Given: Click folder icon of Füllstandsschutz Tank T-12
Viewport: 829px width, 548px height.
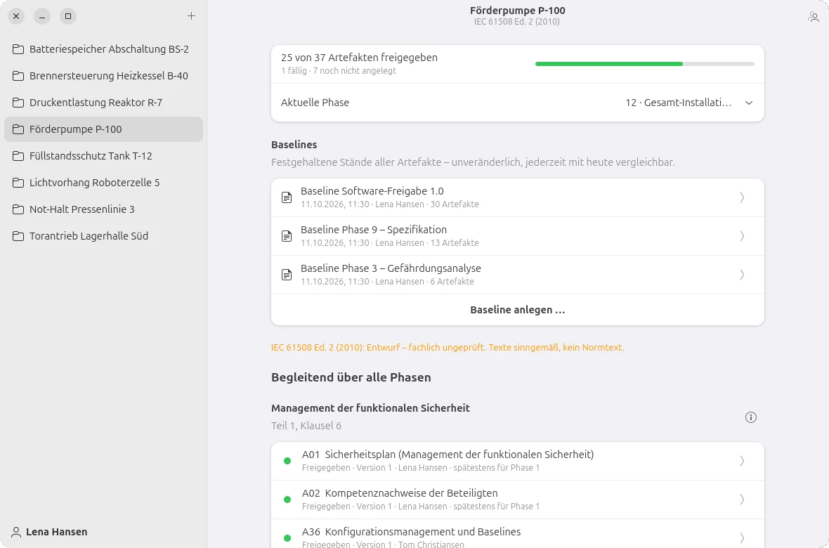Looking at the screenshot, I should tap(18, 156).
